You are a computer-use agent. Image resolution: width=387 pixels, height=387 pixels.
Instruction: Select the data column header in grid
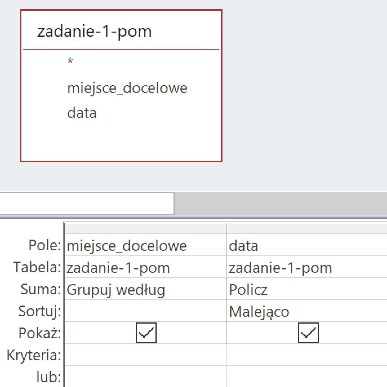click(307, 229)
